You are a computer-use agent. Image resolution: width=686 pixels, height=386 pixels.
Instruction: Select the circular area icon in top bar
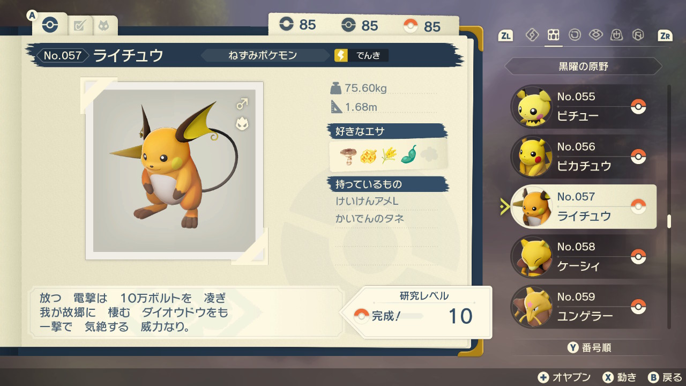pos(575,35)
